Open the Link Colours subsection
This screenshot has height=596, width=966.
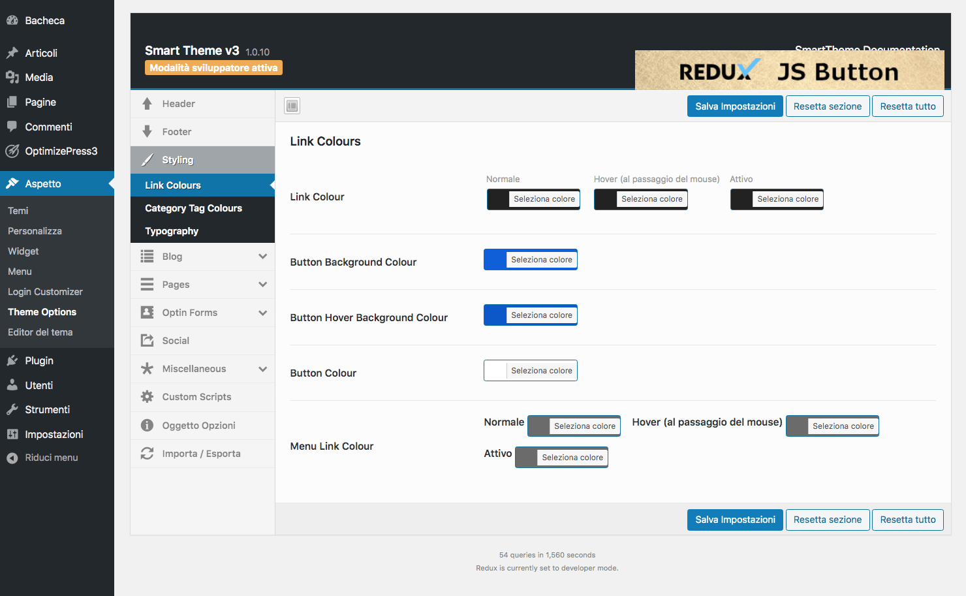[x=202, y=185]
